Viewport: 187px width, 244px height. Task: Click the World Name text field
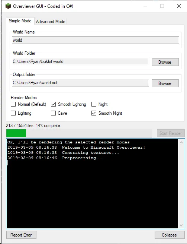[x=96, y=40]
